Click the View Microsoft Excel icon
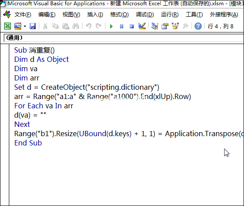Screen dimensions: 244x206 point(8,26)
